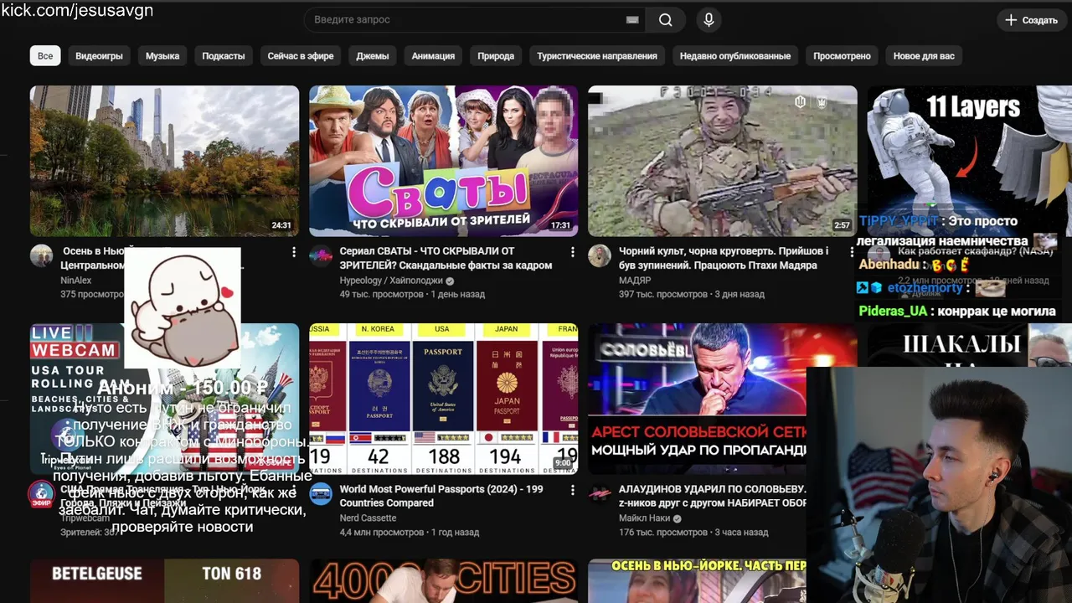Select the Подкасты filter chip
Screen dimensions: 1072x603
(224, 56)
